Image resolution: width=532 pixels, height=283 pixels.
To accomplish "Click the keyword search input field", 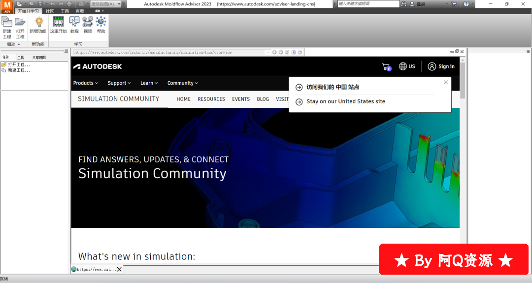I will (368, 4).
